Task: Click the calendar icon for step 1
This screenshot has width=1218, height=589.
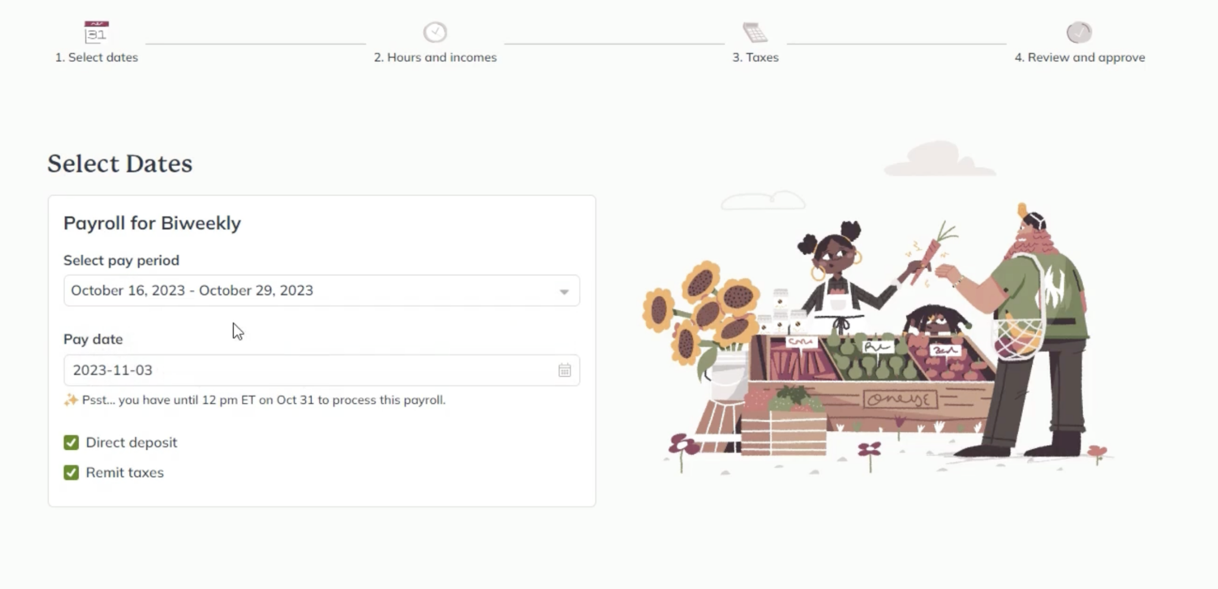Action: coord(96,32)
